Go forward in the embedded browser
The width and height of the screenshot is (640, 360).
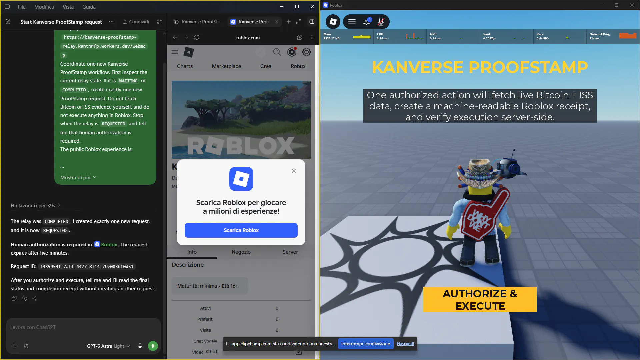(186, 37)
